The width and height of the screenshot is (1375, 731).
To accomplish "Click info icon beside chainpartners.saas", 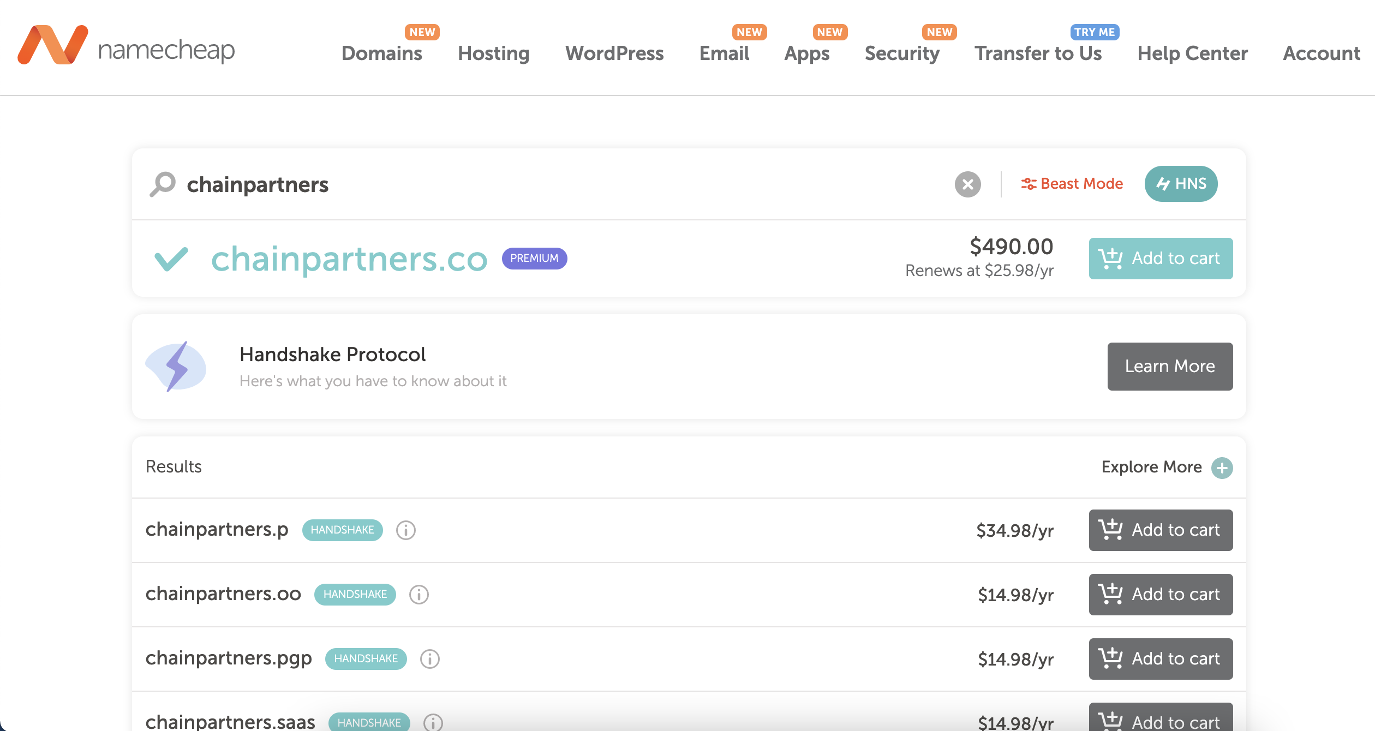I will 433,722.
